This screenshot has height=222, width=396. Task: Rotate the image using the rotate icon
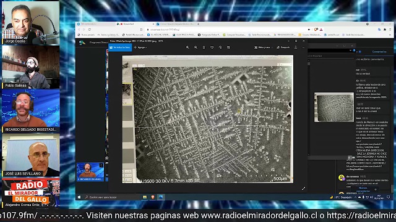click(x=220, y=47)
